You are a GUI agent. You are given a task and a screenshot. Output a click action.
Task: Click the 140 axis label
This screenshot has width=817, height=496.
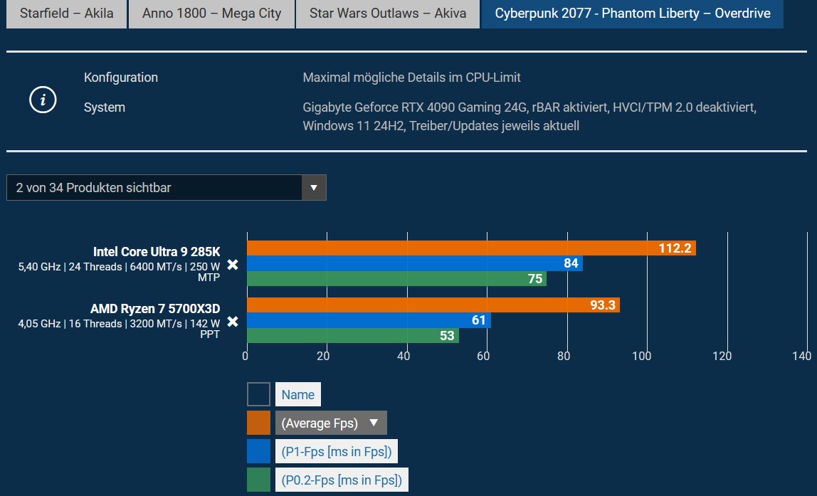pyautogui.click(x=802, y=356)
